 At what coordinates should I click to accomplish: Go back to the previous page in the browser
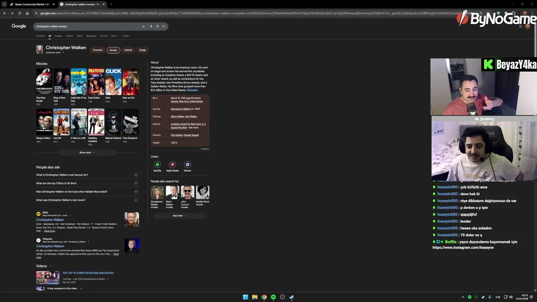[5, 13]
